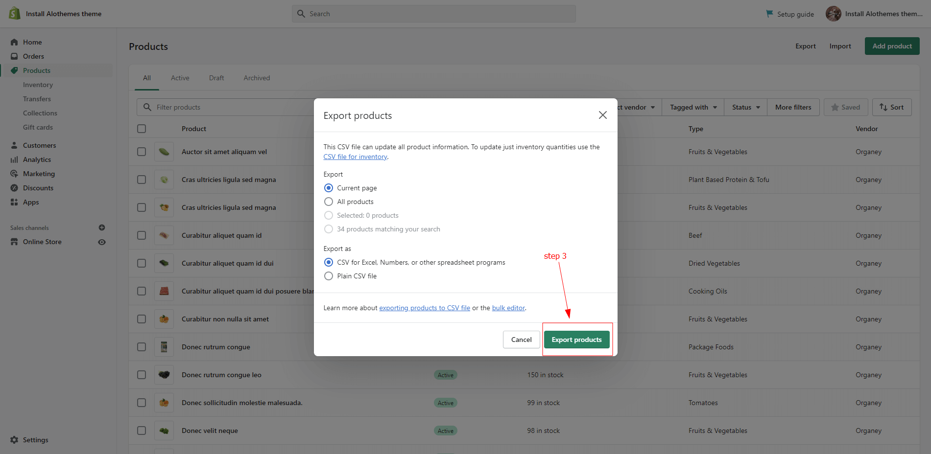
Task: Click the Home icon in sidebar
Action: tap(14, 42)
